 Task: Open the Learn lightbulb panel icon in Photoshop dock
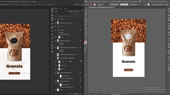52,31
